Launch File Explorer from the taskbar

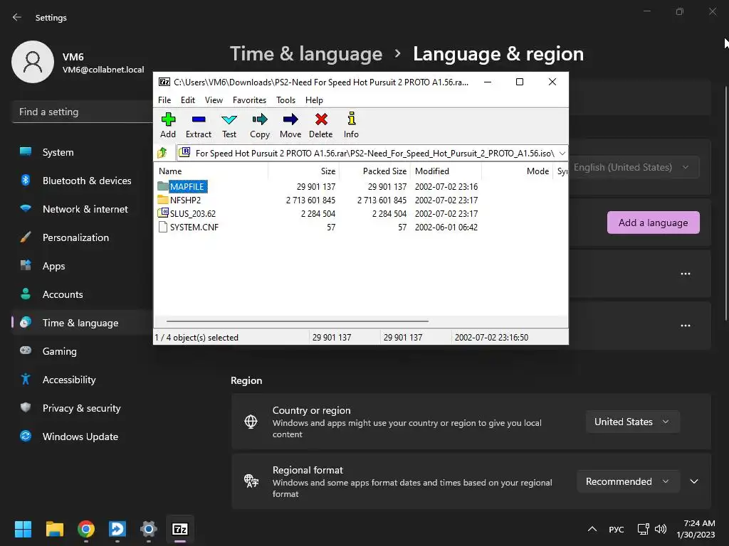pos(54,529)
